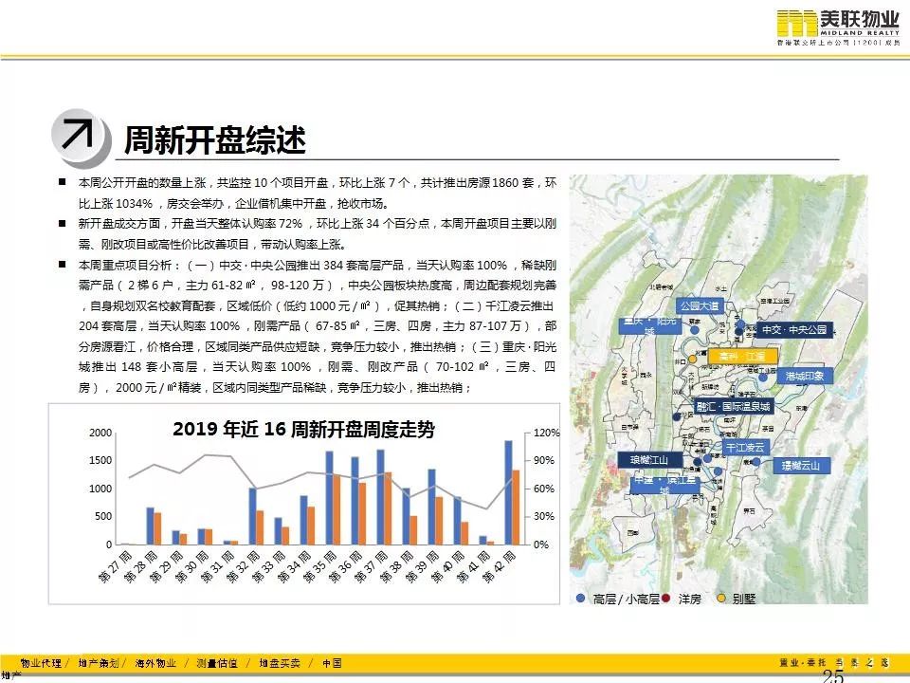Click the second bullet paragraph starting 新开盘成交方面
This screenshot has width=910, height=683.
click(x=318, y=234)
